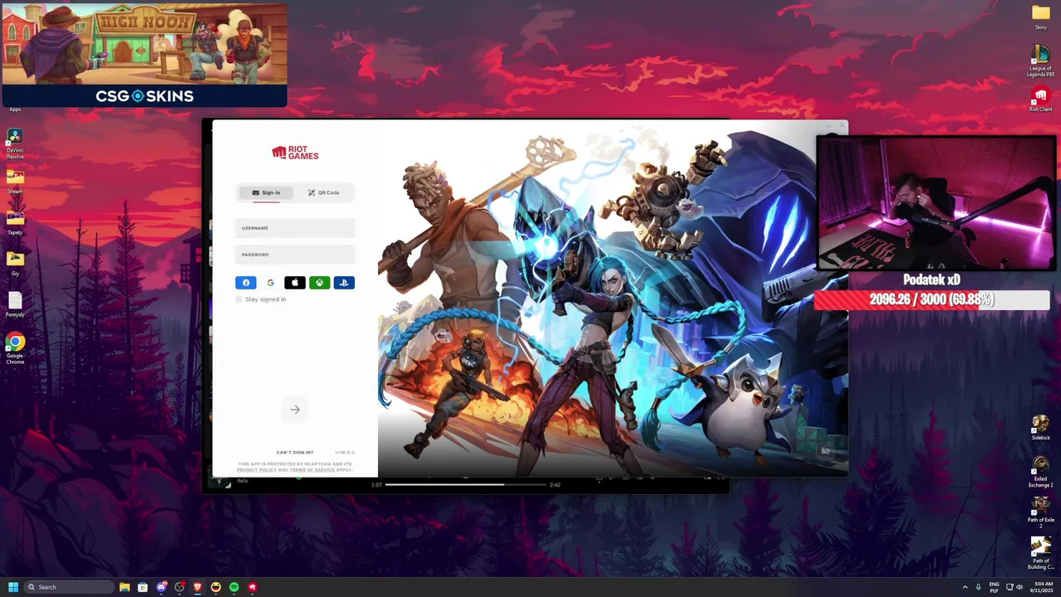Sign in with the Xbox icon
Image resolution: width=1061 pixels, height=597 pixels.
point(319,283)
